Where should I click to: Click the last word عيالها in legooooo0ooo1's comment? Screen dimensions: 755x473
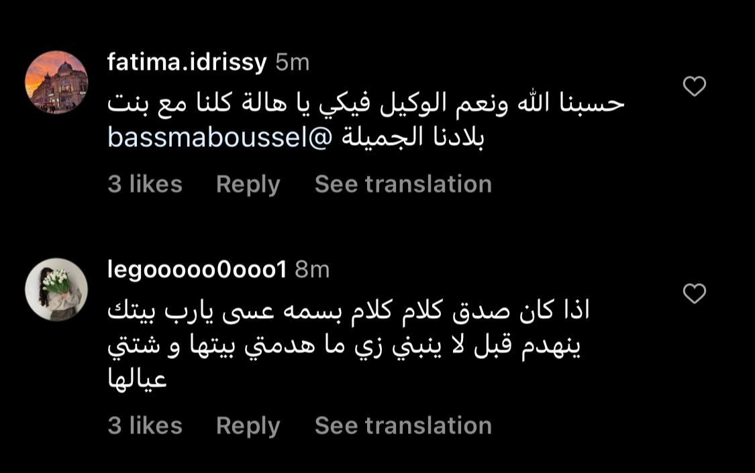pyautogui.click(x=137, y=382)
